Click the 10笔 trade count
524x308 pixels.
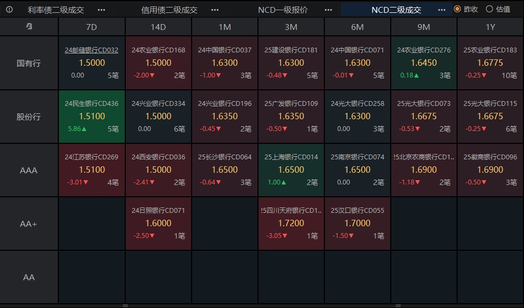[x=510, y=75]
